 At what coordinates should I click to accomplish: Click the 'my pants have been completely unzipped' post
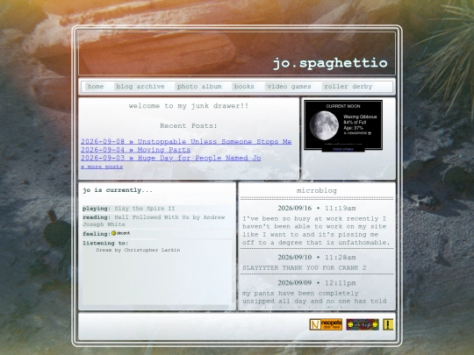[x=314, y=299]
